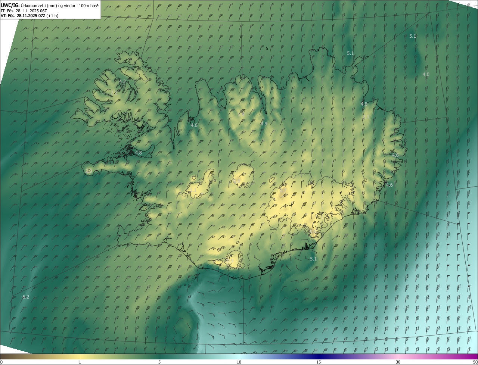Select the IT: Fös. 28. 11. 2025 06Z line

tap(24, 10)
